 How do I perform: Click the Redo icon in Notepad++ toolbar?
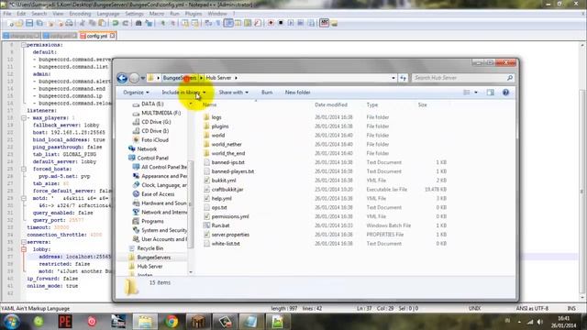click(x=126, y=23)
